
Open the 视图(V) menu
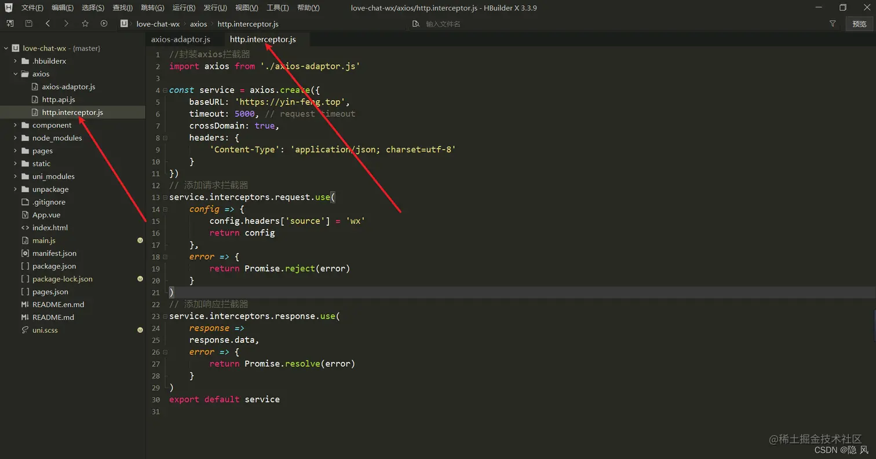click(247, 8)
